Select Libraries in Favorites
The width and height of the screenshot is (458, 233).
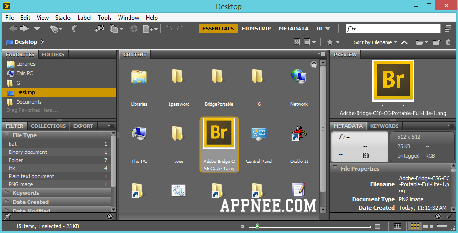(x=59, y=64)
